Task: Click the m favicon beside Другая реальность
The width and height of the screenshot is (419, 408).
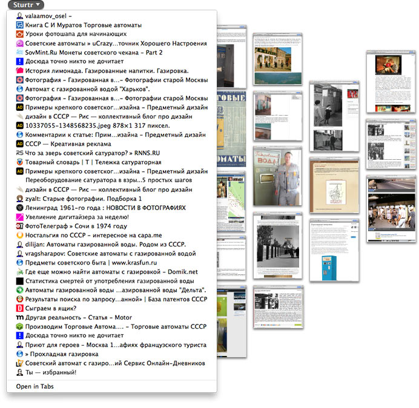Action: pyautogui.click(x=19, y=317)
